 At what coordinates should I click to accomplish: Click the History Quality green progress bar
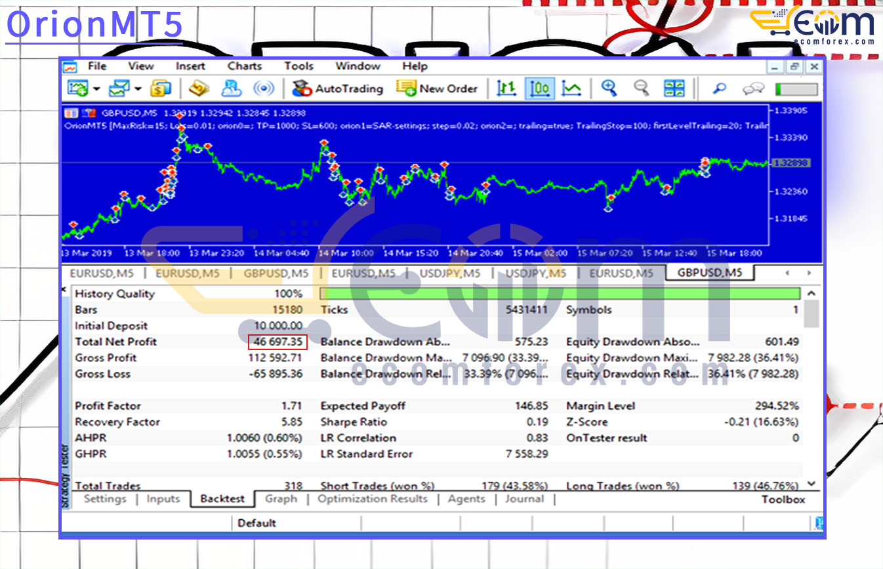click(560, 294)
